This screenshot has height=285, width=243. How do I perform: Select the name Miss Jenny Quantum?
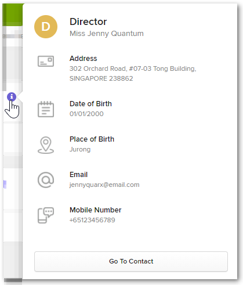(x=107, y=34)
